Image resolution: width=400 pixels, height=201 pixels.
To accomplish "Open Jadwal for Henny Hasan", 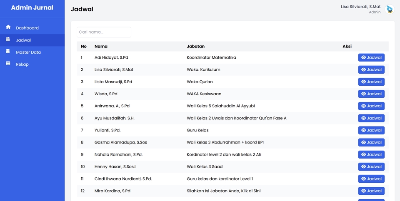I will (371, 167).
